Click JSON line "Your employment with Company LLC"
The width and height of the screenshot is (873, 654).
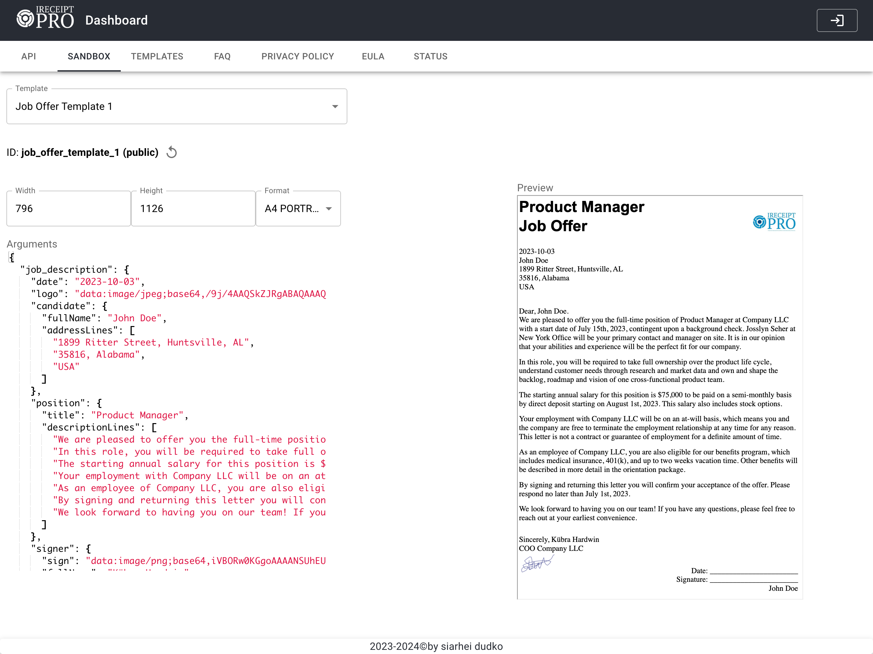pos(189,476)
